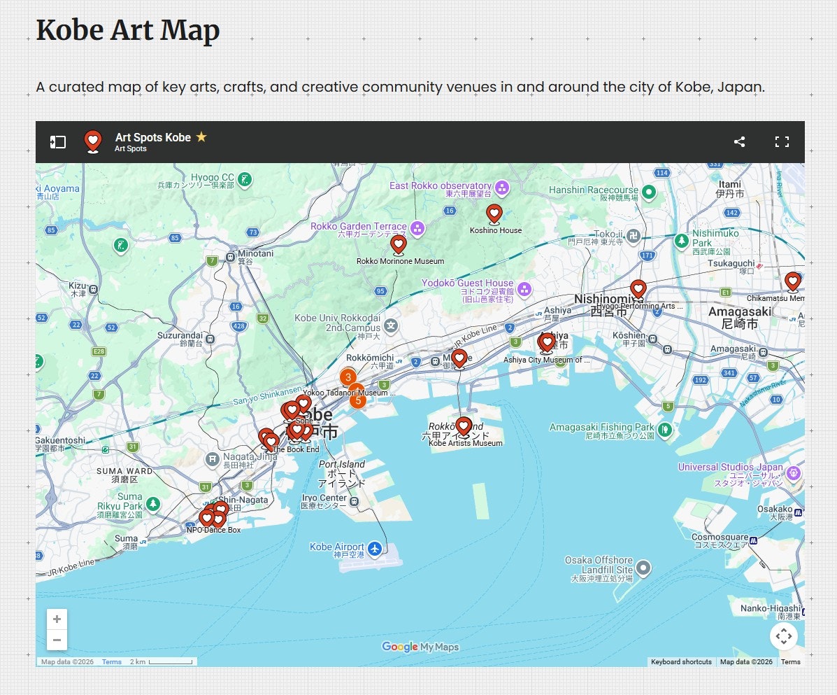Select the Koshino House pin
Screen dimensions: 837x695
coord(494,214)
